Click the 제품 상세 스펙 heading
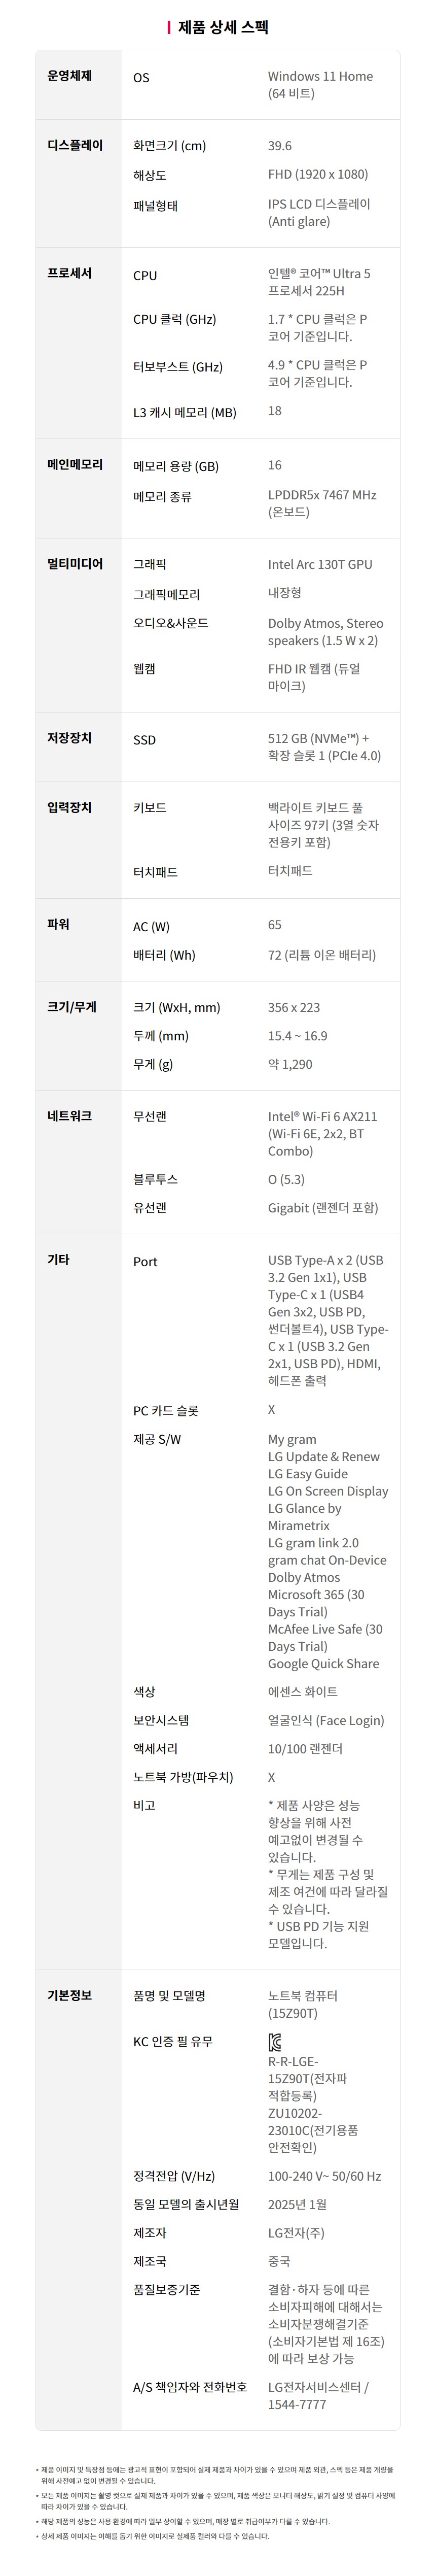 click(223, 27)
